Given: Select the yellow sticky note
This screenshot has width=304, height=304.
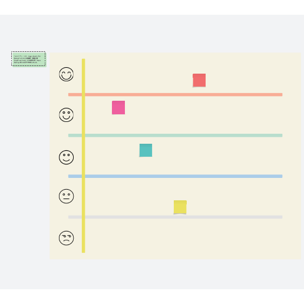Looking at the screenshot, I should (x=180, y=207).
